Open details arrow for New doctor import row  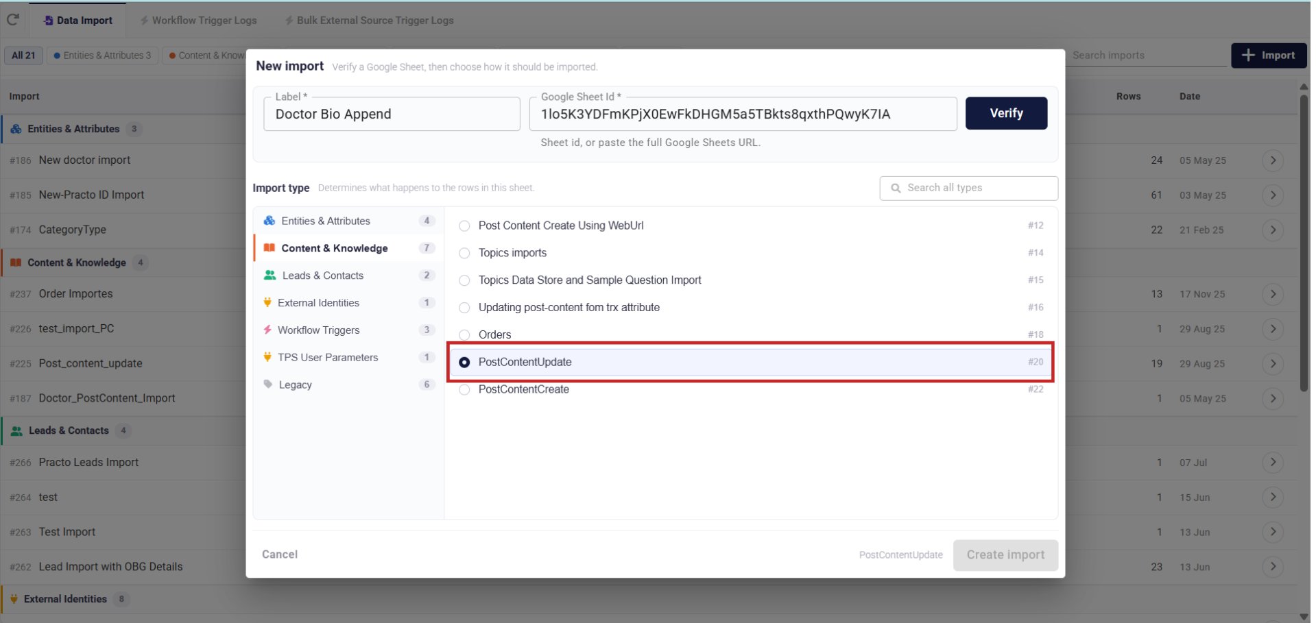point(1273,160)
